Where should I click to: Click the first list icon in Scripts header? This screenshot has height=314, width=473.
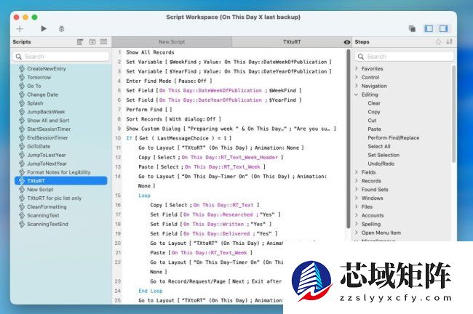coord(80,42)
